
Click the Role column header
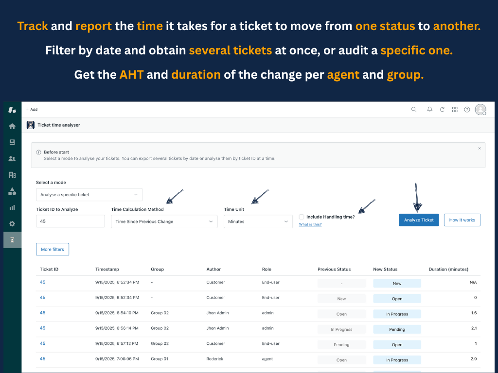coord(267,269)
